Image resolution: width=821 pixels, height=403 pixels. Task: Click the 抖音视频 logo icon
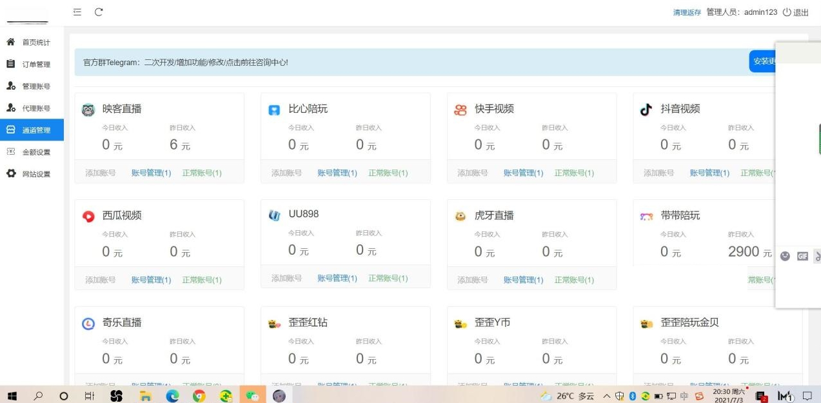(x=646, y=110)
